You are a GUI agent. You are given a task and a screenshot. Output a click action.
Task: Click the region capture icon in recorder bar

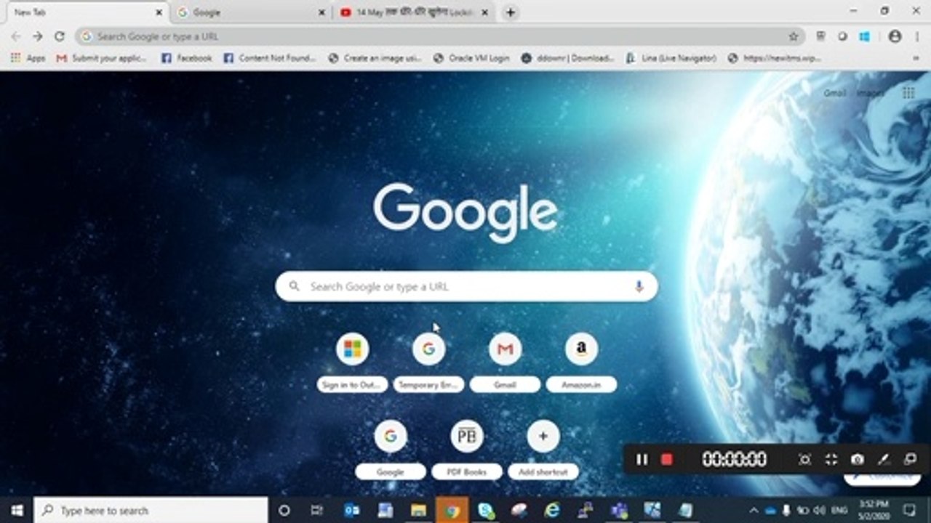[x=804, y=459]
